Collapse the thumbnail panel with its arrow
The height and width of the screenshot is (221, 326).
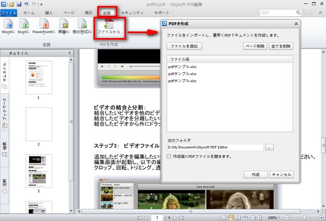[70, 53]
